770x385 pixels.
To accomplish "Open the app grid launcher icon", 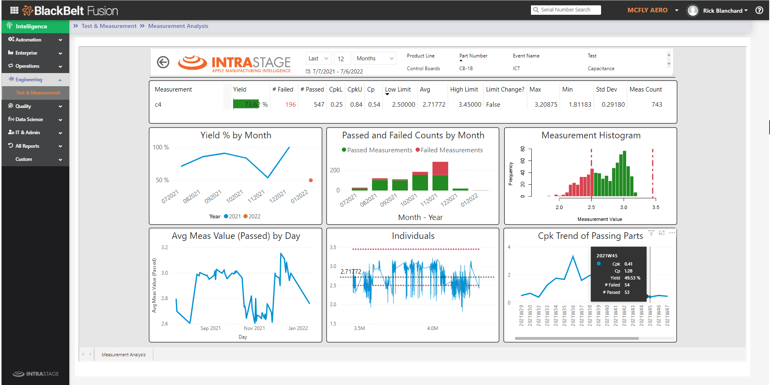I will [x=14, y=10].
